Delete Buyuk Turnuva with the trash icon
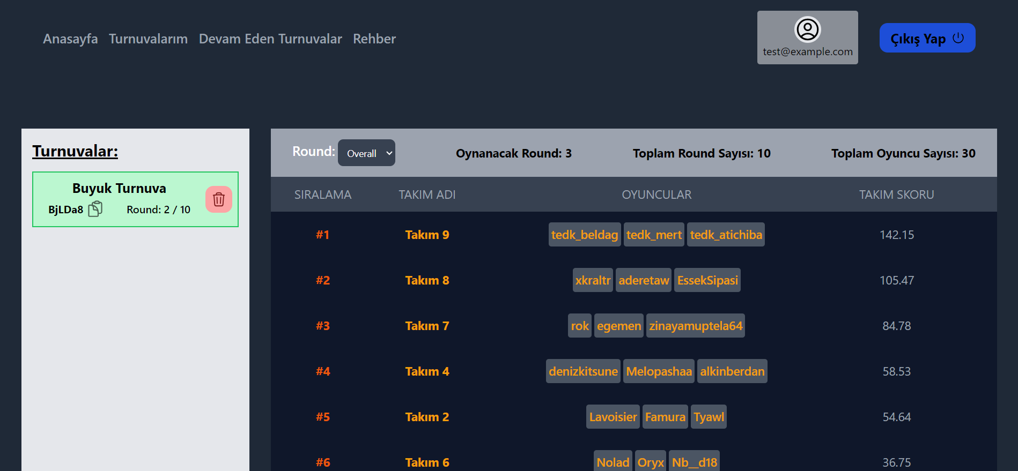The image size is (1018, 471). 219,199
